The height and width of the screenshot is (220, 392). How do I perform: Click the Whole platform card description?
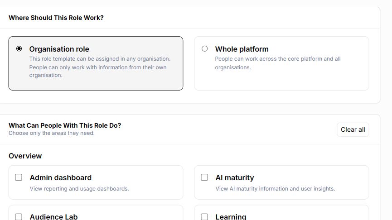(x=278, y=63)
